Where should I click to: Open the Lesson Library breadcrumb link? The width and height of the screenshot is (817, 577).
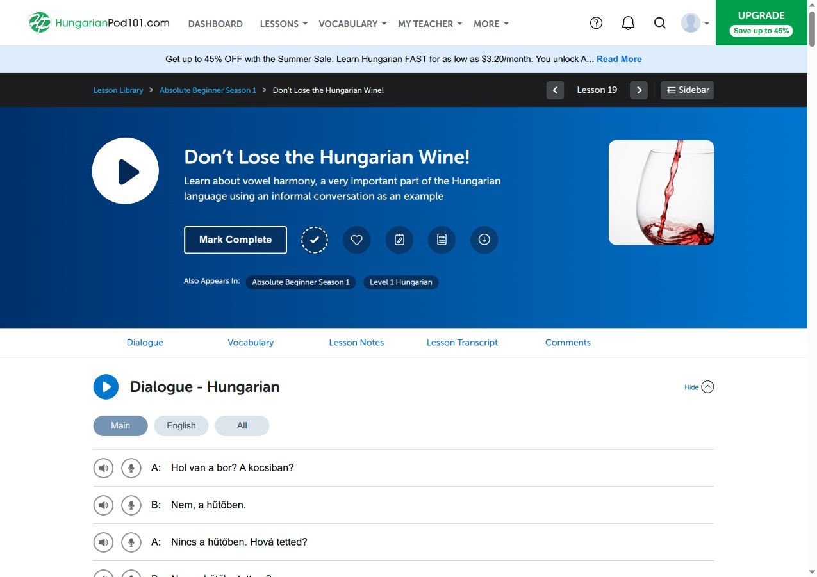click(x=119, y=90)
